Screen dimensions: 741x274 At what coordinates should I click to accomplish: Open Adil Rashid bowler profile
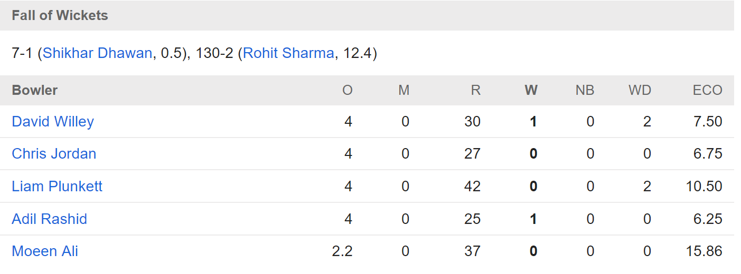[49, 219]
